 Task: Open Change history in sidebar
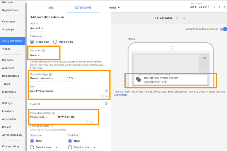tap(11, 146)
